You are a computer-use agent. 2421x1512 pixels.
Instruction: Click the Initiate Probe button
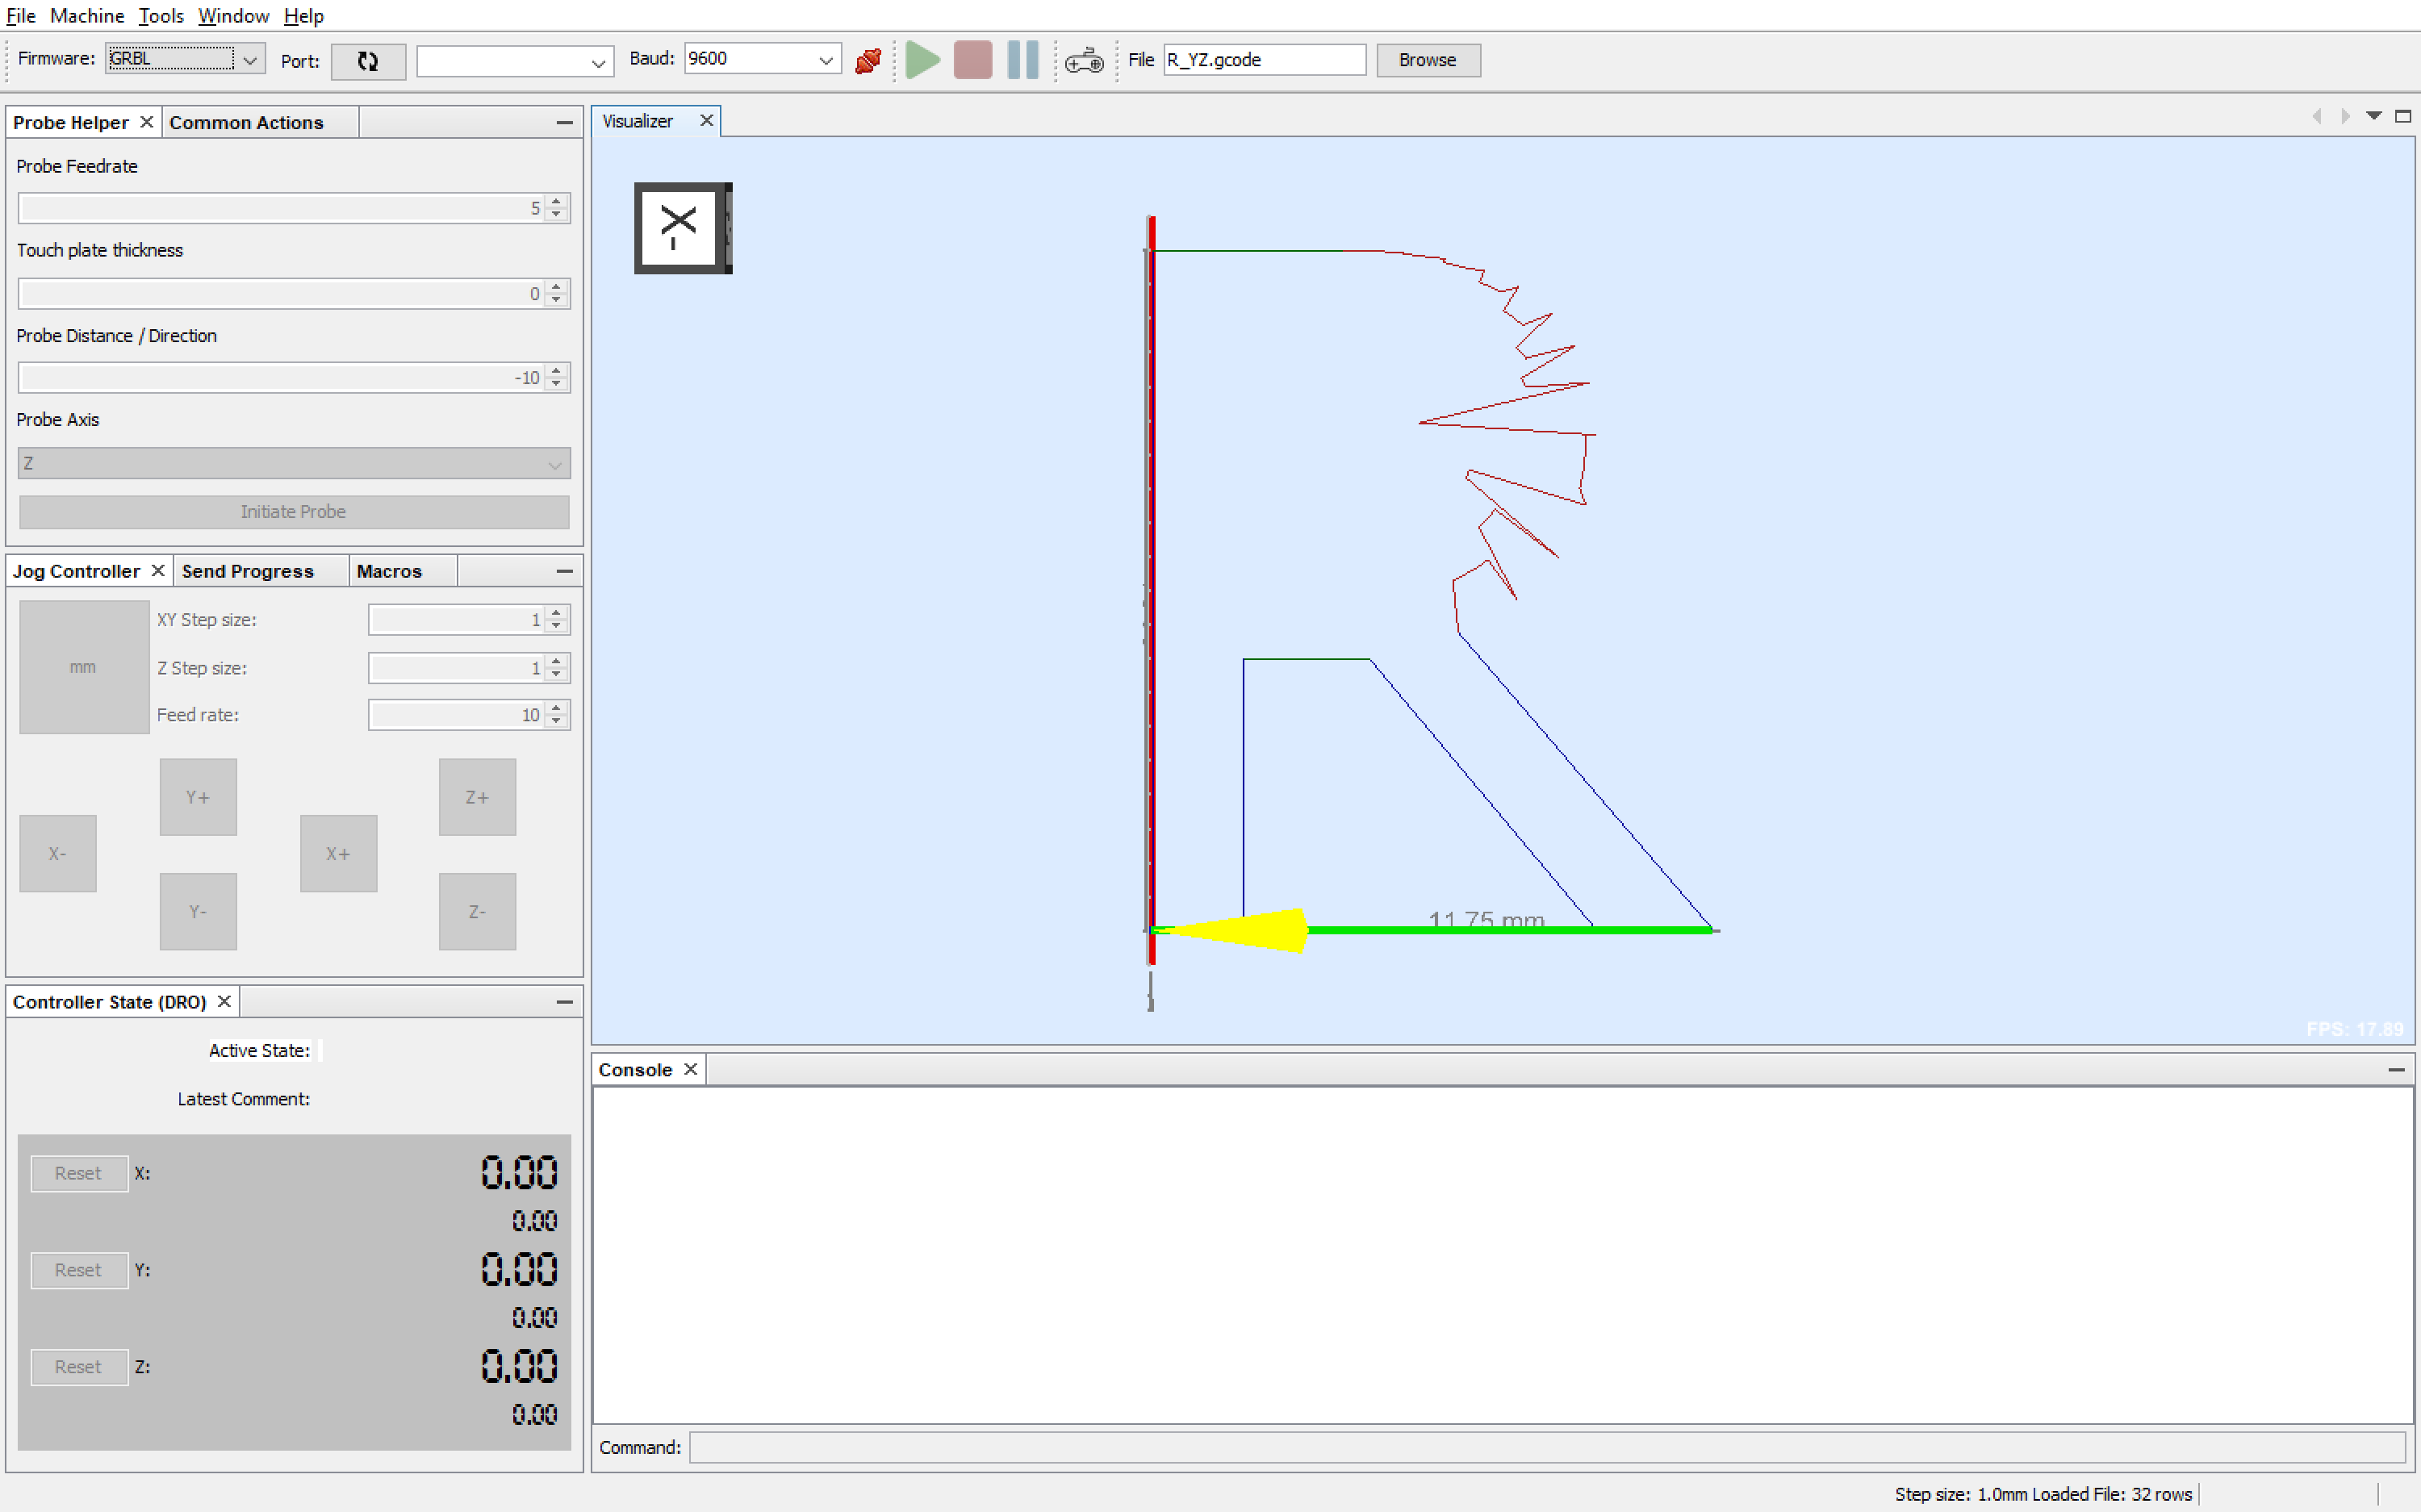pos(294,512)
